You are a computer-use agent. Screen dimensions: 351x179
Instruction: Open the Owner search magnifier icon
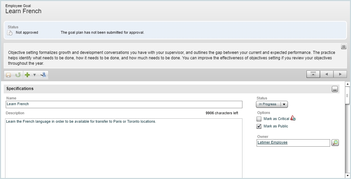[x=335, y=143]
